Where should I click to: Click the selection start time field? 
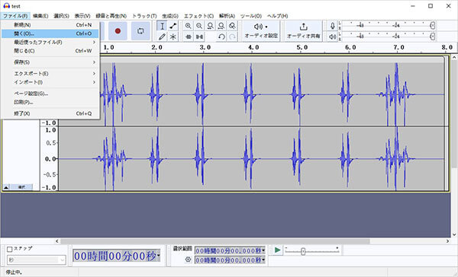pyautogui.click(x=230, y=250)
